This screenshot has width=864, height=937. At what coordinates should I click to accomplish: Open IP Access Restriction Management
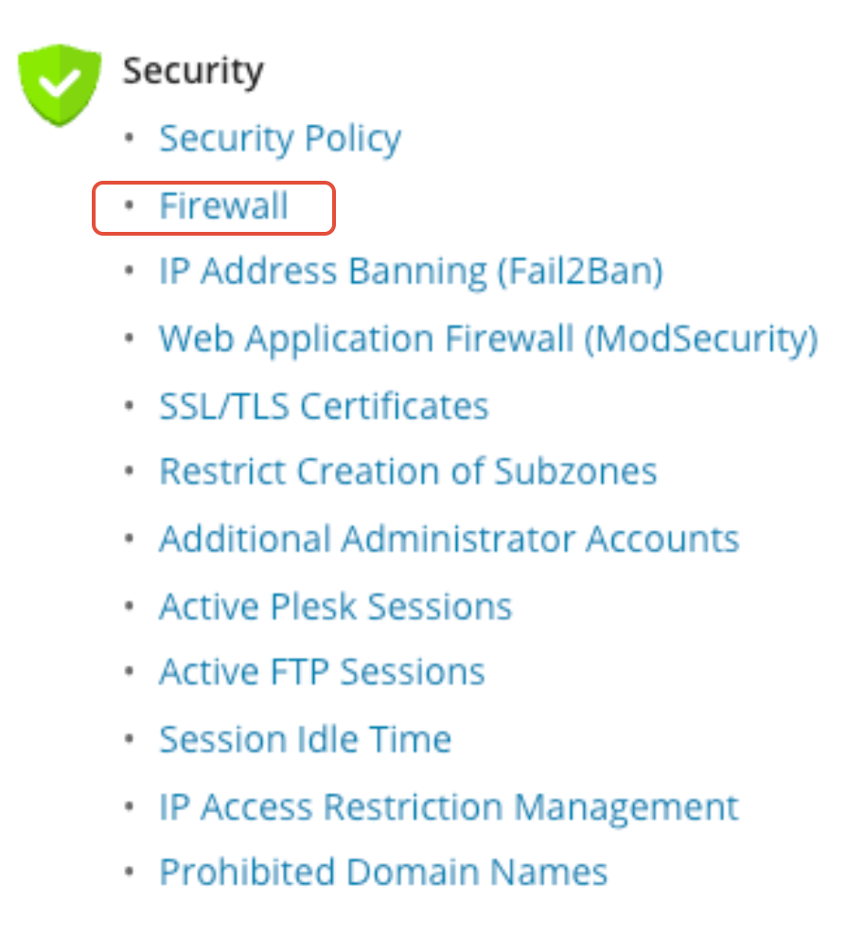(450, 806)
